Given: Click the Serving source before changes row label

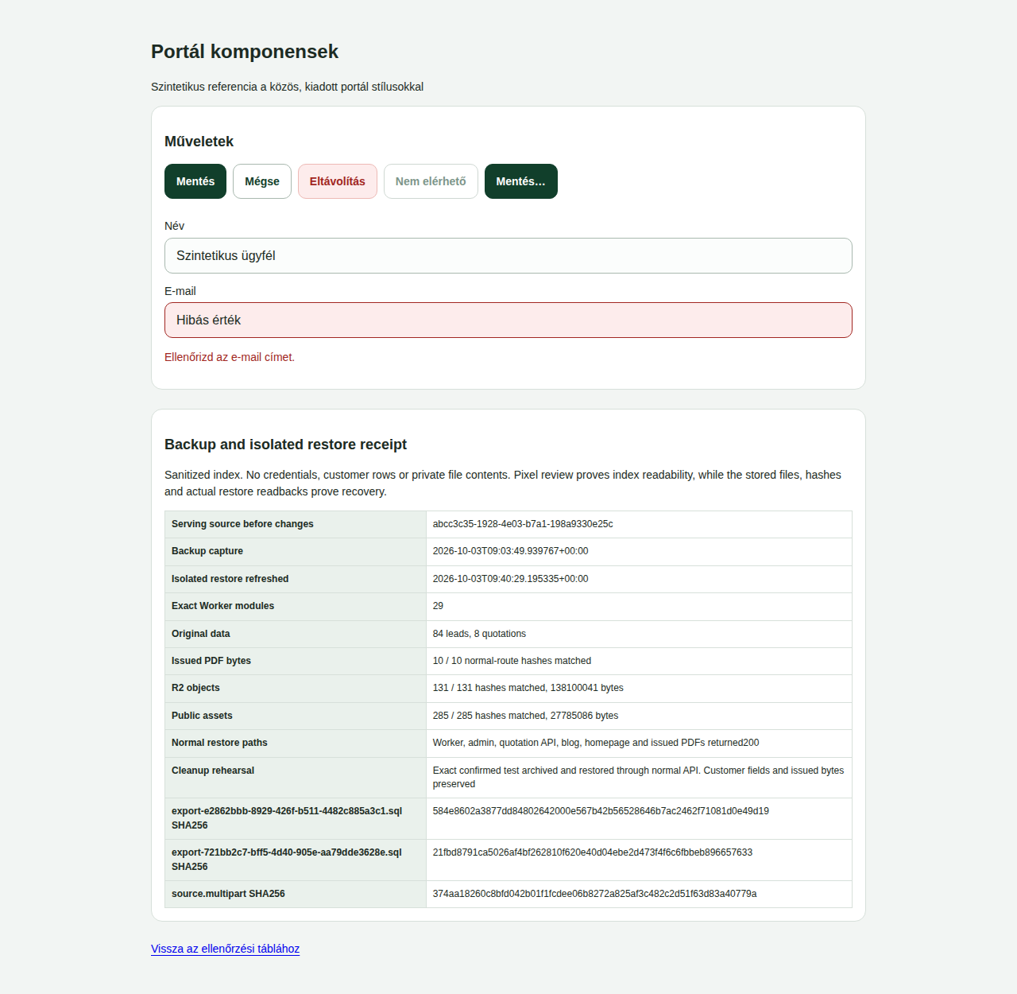Looking at the screenshot, I should point(242,524).
